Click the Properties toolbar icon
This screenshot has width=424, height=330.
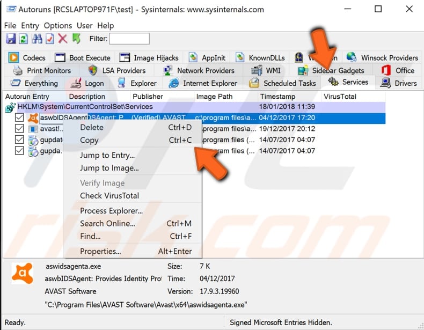point(50,39)
